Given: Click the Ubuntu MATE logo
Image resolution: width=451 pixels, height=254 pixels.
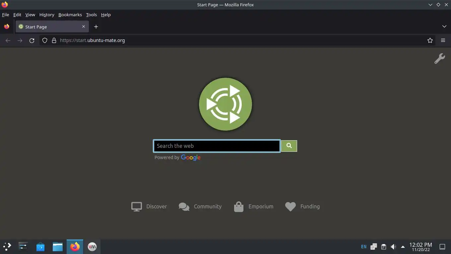Looking at the screenshot, I should coord(225,104).
